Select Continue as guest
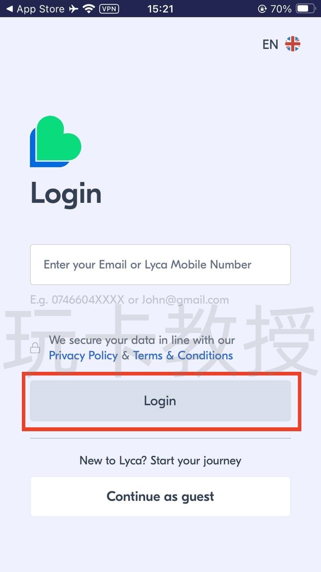 point(160,496)
